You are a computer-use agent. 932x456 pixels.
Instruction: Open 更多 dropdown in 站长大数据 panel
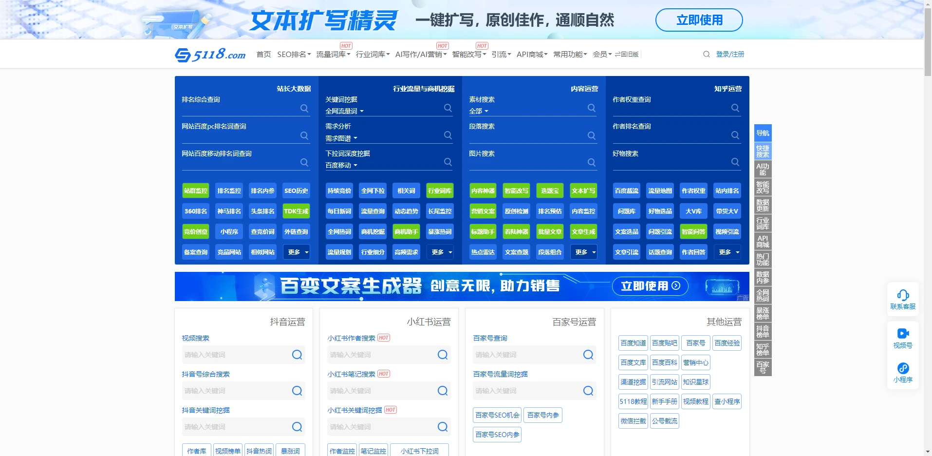[297, 252]
